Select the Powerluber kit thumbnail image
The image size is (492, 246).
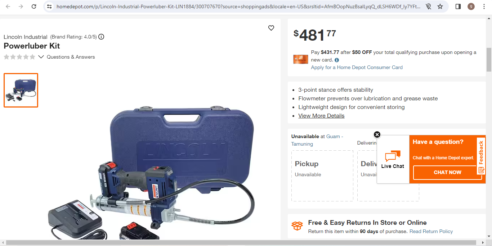coord(21,90)
